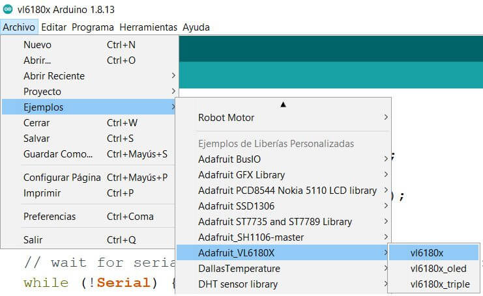
Task: Open the Editar menu
Action: coord(53,27)
